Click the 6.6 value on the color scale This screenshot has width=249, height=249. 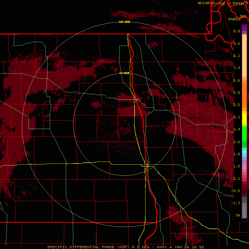(237, 80)
